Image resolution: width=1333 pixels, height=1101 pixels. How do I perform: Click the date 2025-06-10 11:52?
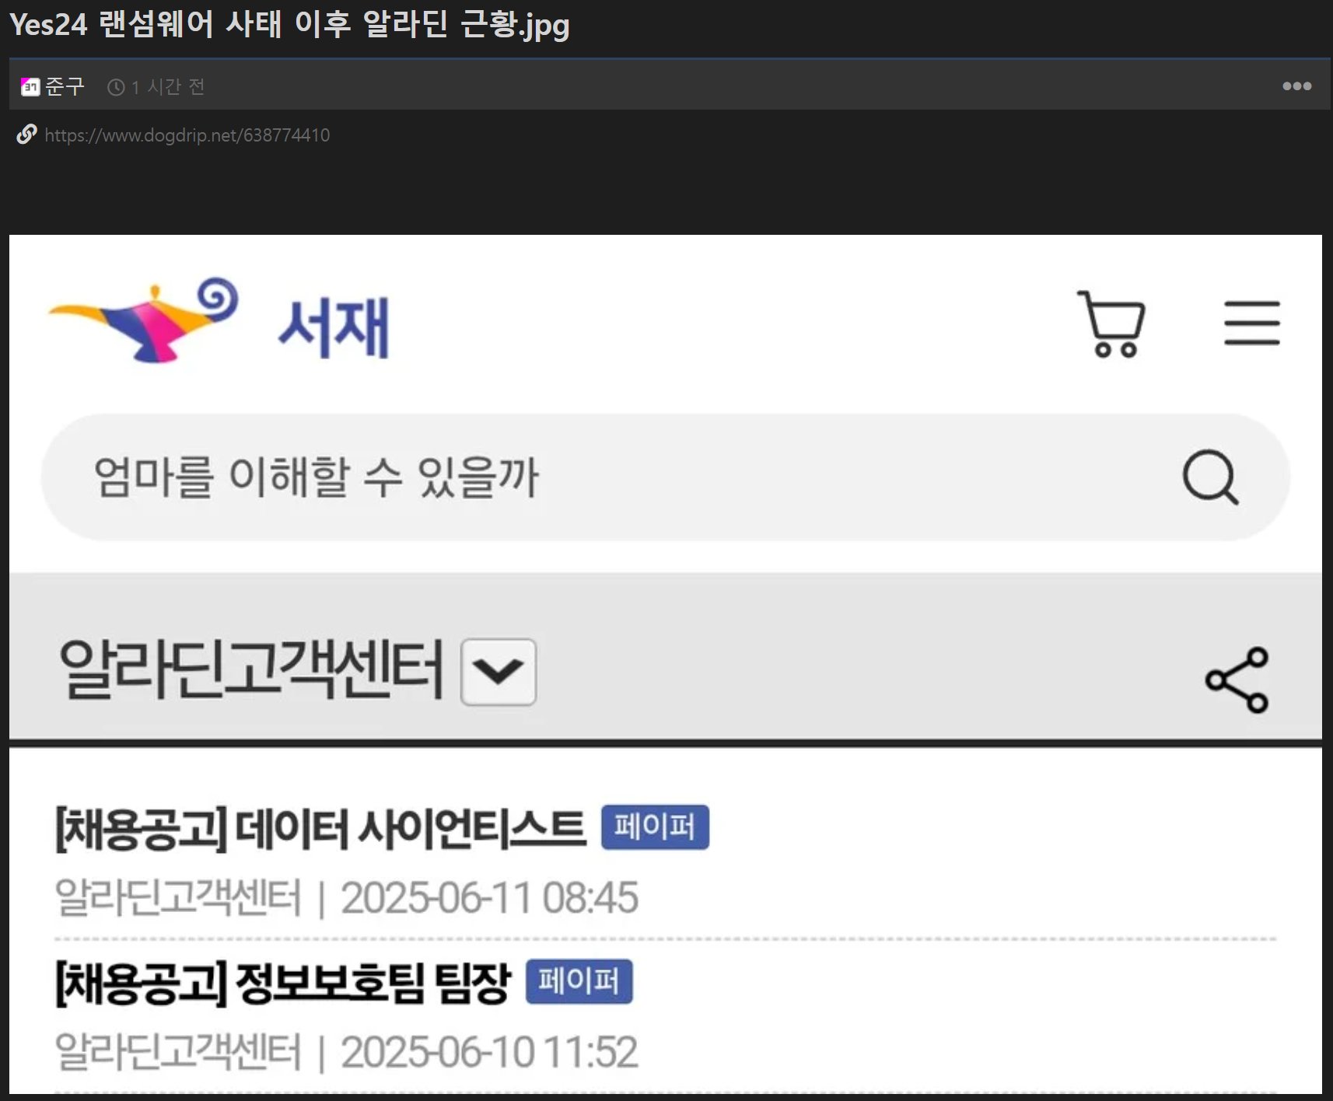pyautogui.click(x=489, y=1052)
